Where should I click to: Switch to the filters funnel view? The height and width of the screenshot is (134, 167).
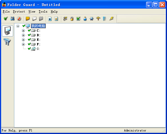pos(7,42)
